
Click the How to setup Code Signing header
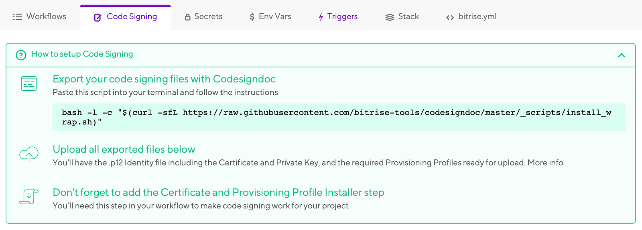point(82,54)
